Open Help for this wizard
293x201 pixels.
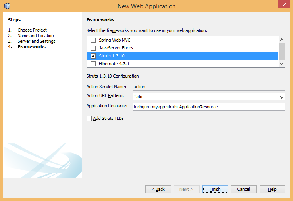pos(272,189)
